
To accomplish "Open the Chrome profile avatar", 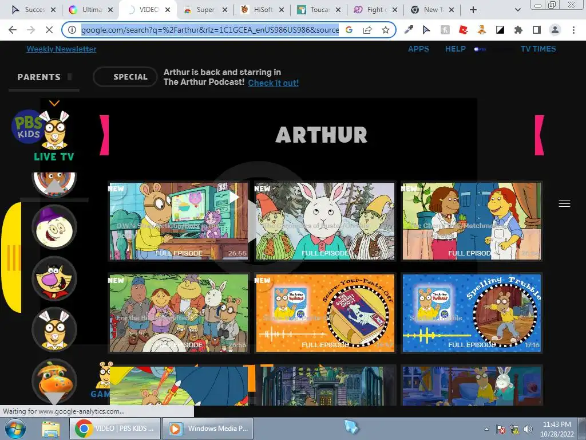I will [x=555, y=30].
